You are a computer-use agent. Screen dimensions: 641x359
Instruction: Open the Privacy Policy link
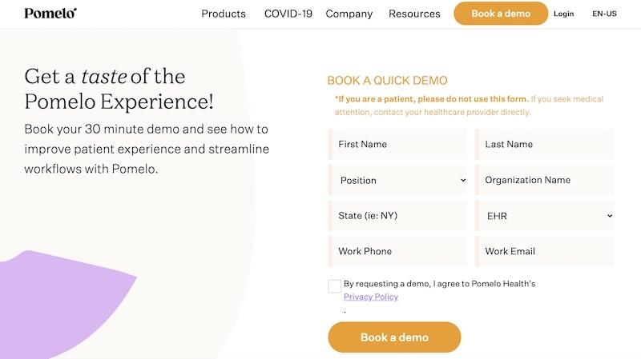(x=371, y=297)
